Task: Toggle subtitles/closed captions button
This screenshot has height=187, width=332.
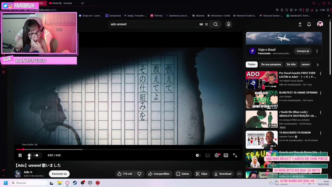Action: click(x=208, y=155)
